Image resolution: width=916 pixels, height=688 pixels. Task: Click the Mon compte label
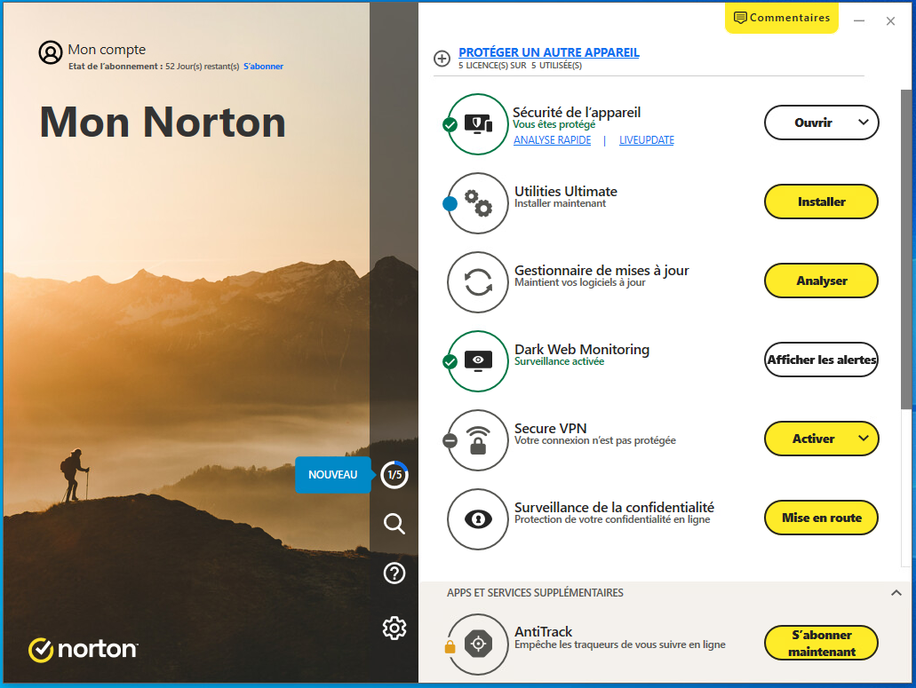(x=107, y=50)
